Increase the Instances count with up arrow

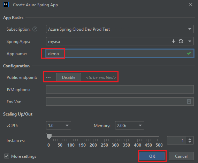click(x=190, y=139)
